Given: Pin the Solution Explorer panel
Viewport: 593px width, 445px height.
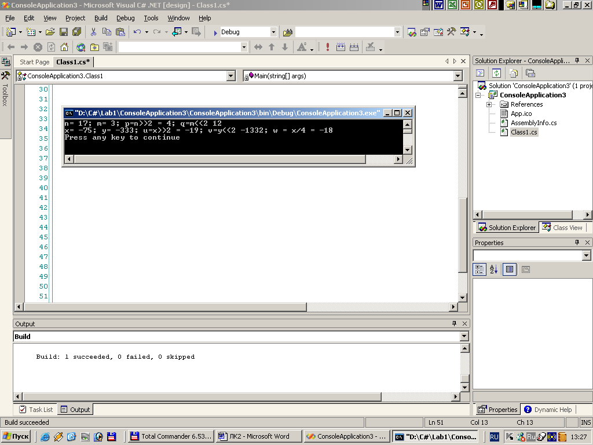Looking at the screenshot, I should 577,60.
